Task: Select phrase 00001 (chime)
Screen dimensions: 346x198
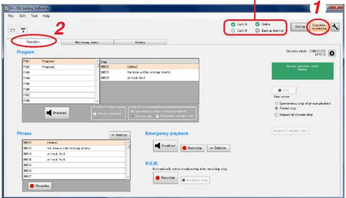Action: click(x=74, y=142)
